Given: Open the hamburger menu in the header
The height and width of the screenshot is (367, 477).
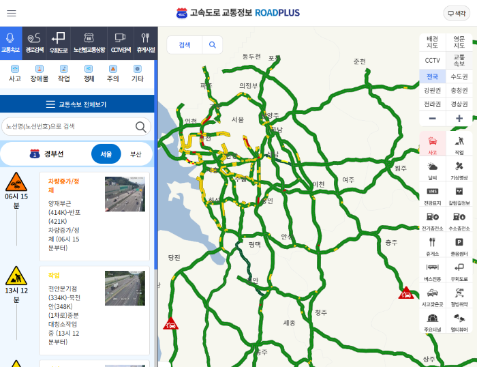Looking at the screenshot, I should [12, 13].
